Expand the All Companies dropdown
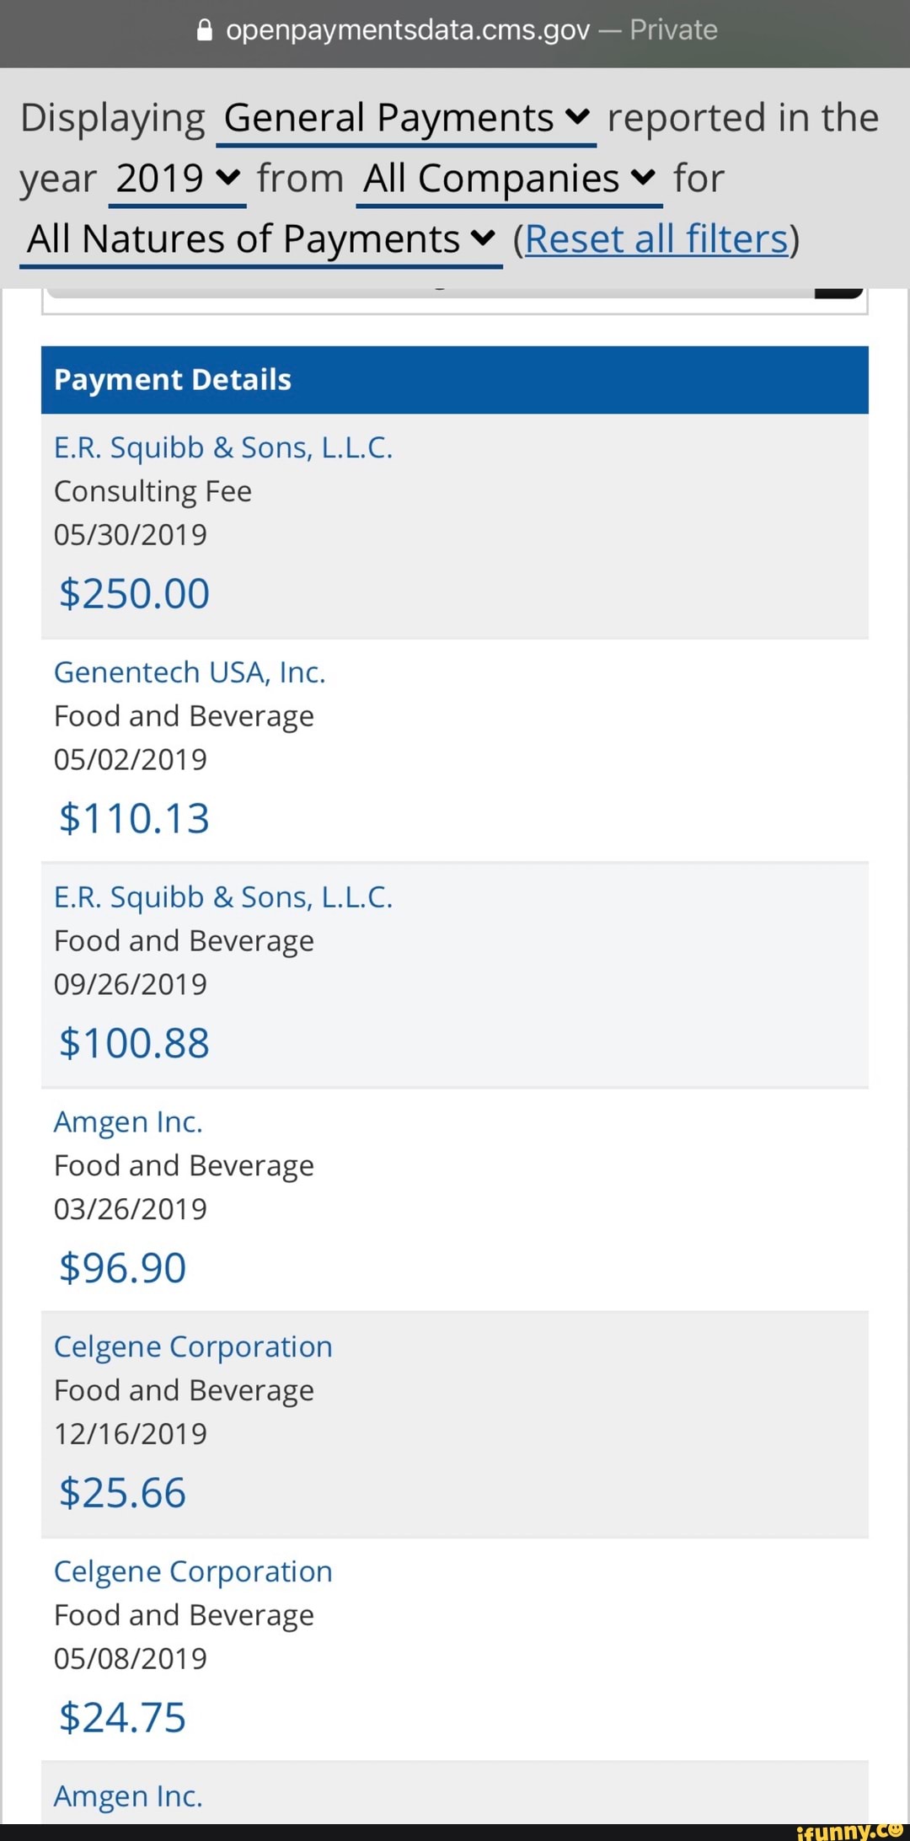Image resolution: width=910 pixels, height=1841 pixels. tap(508, 179)
